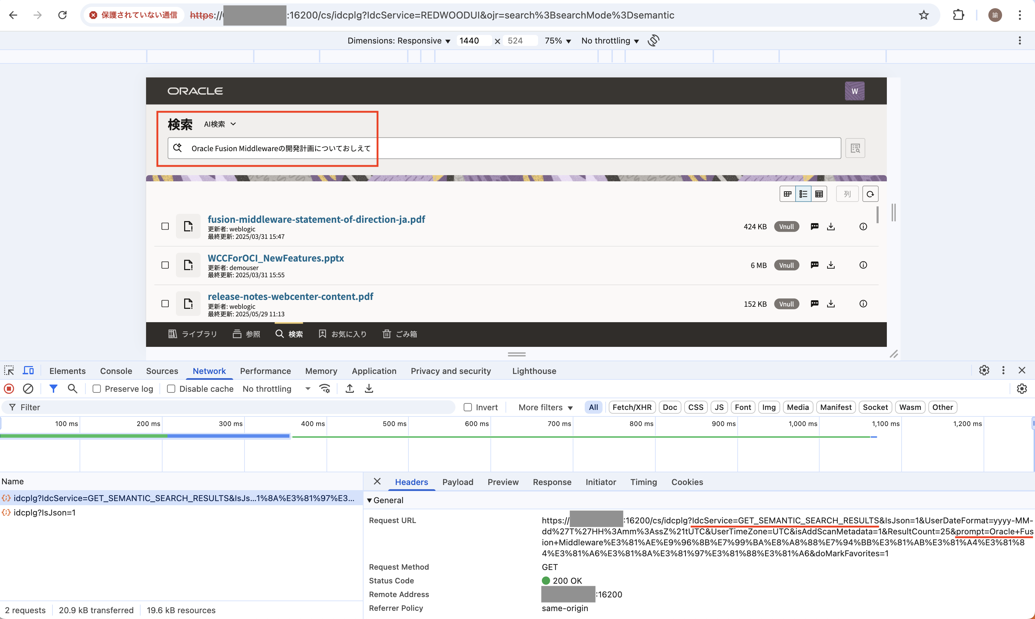
Task: Click comment icon for release-notes-webcenter-content.pdf
Action: (x=814, y=304)
